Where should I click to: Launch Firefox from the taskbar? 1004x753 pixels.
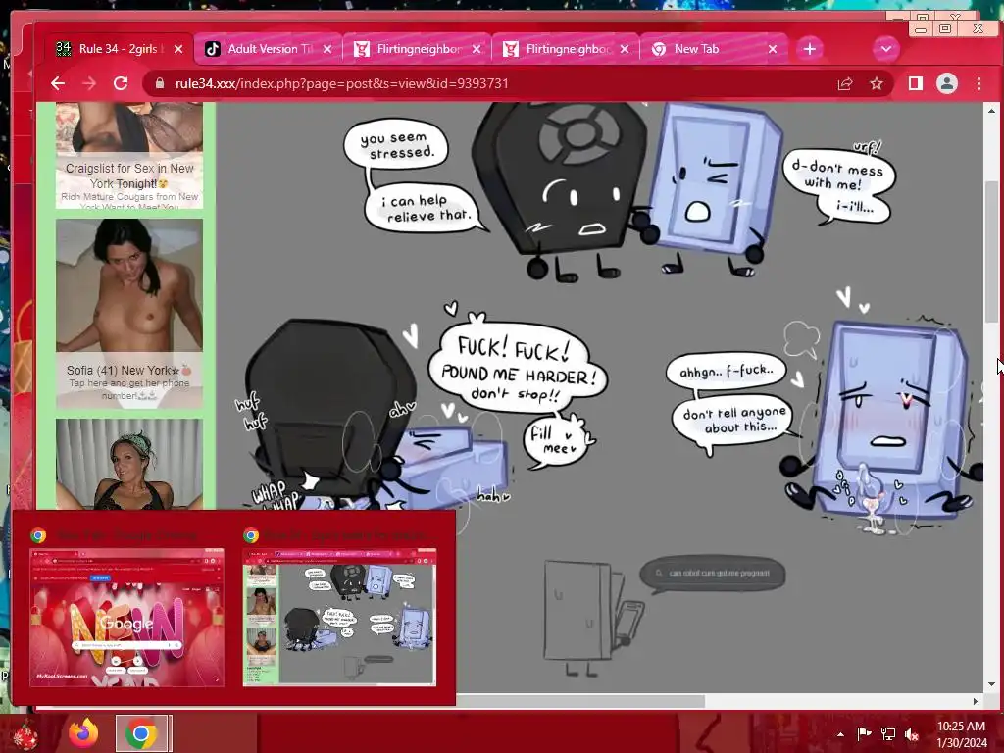coord(83,733)
